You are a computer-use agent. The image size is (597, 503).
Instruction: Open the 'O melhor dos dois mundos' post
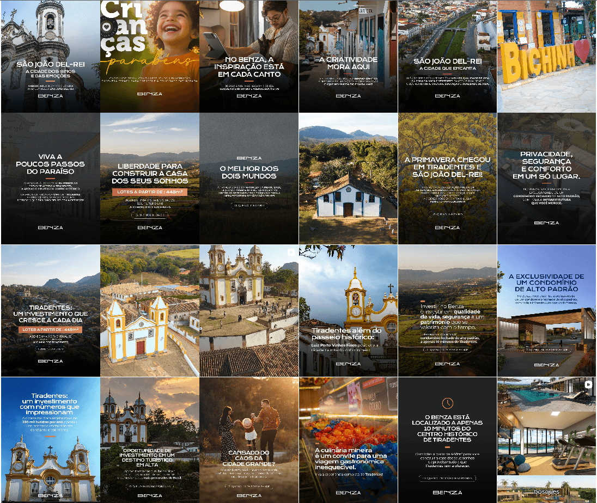(249, 179)
